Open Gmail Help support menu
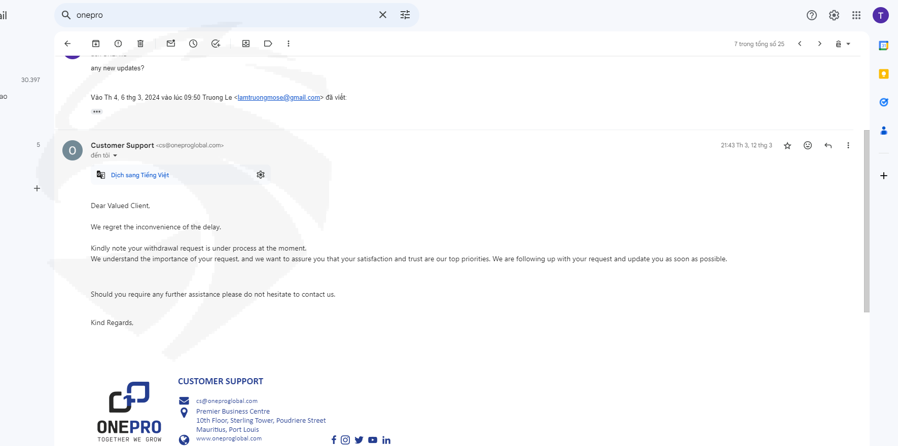The width and height of the screenshot is (898, 446). click(x=812, y=15)
